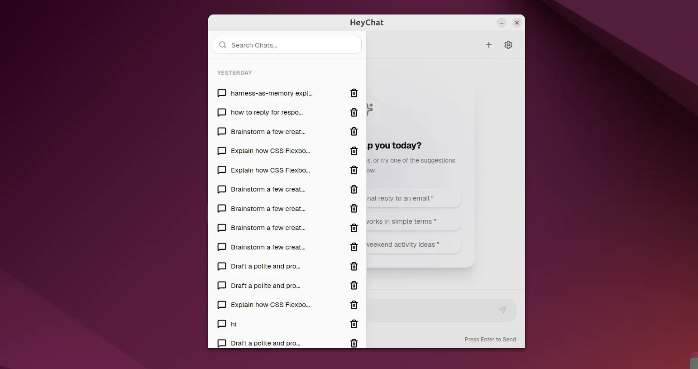Click chat bubble icon beside harness-as-memory

pos(222,93)
